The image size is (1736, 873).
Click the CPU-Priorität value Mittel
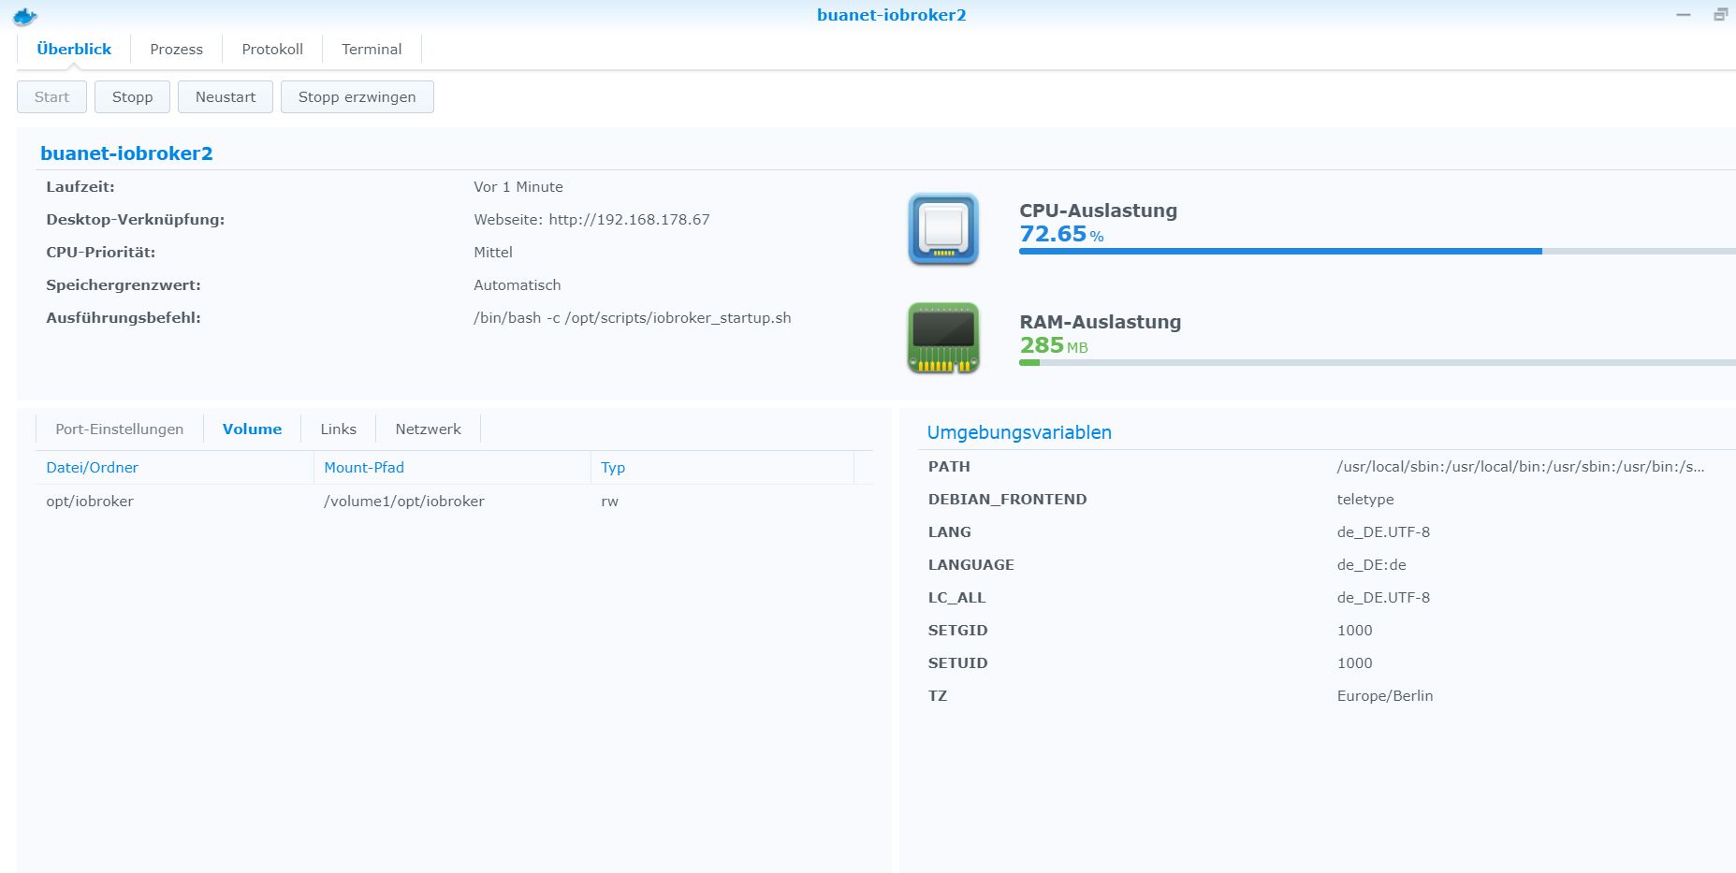493,252
